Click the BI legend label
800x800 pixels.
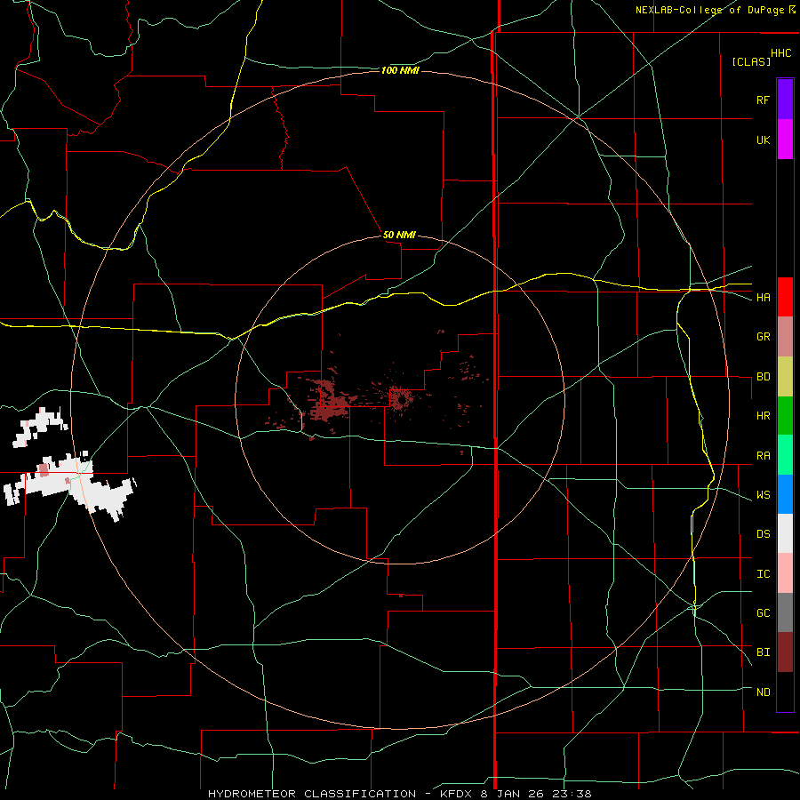764,652
